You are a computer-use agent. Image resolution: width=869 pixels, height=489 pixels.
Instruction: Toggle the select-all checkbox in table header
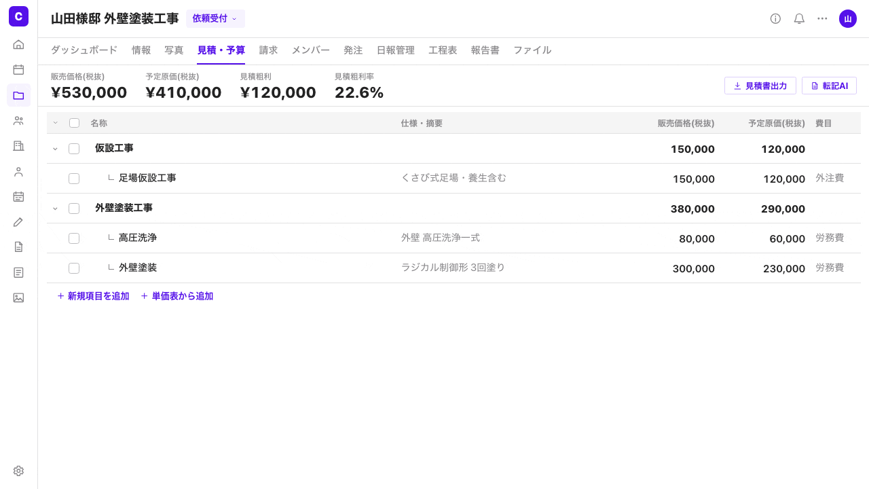pos(74,123)
